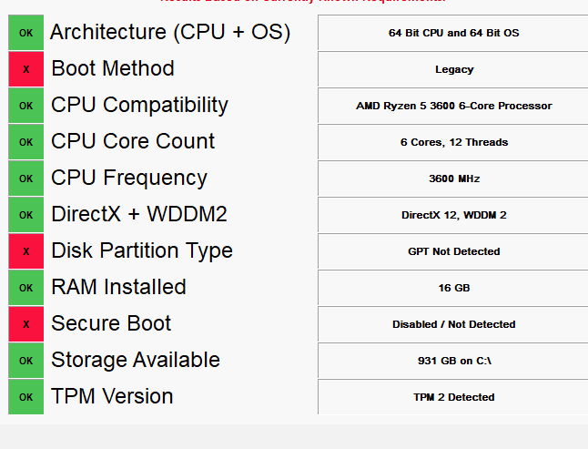Click the OK status icon for CPU Frequency
Viewport: 588px width, 449px height.
coord(25,179)
